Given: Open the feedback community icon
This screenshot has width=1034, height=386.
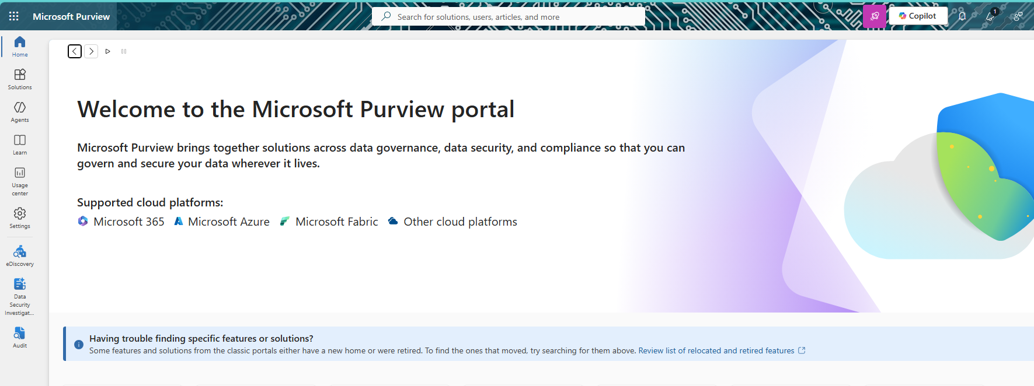Looking at the screenshot, I should (x=1018, y=16).
